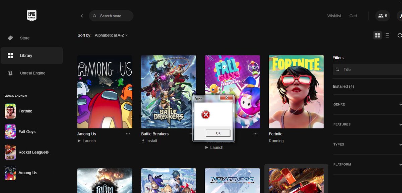Filter by Installed (4)
Image resolution: width=402 pixels, height=193 pixels.
[343, 86]
